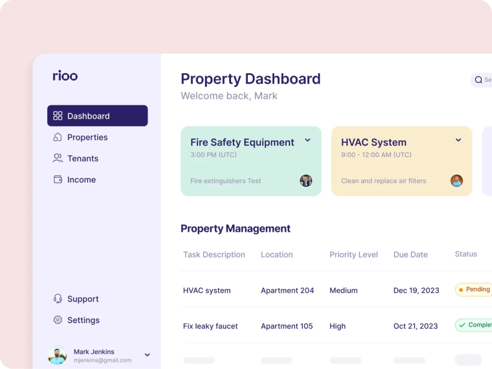Click 'Apartment 105' location cell
Screen dimensions: 492x369
click(287, 326)
